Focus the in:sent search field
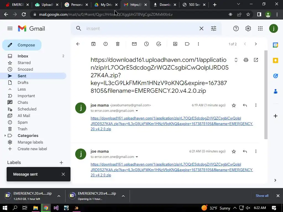Viewport: 283px width, 212px height. coord(141,28)
